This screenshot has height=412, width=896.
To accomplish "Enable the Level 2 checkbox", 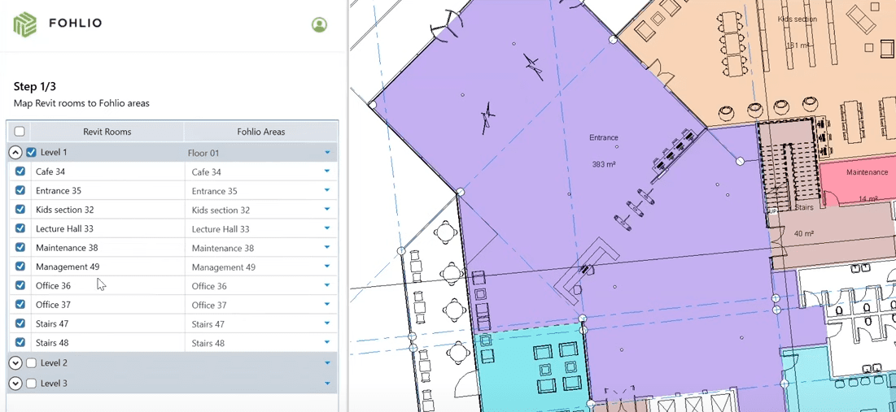I will 32,362.
